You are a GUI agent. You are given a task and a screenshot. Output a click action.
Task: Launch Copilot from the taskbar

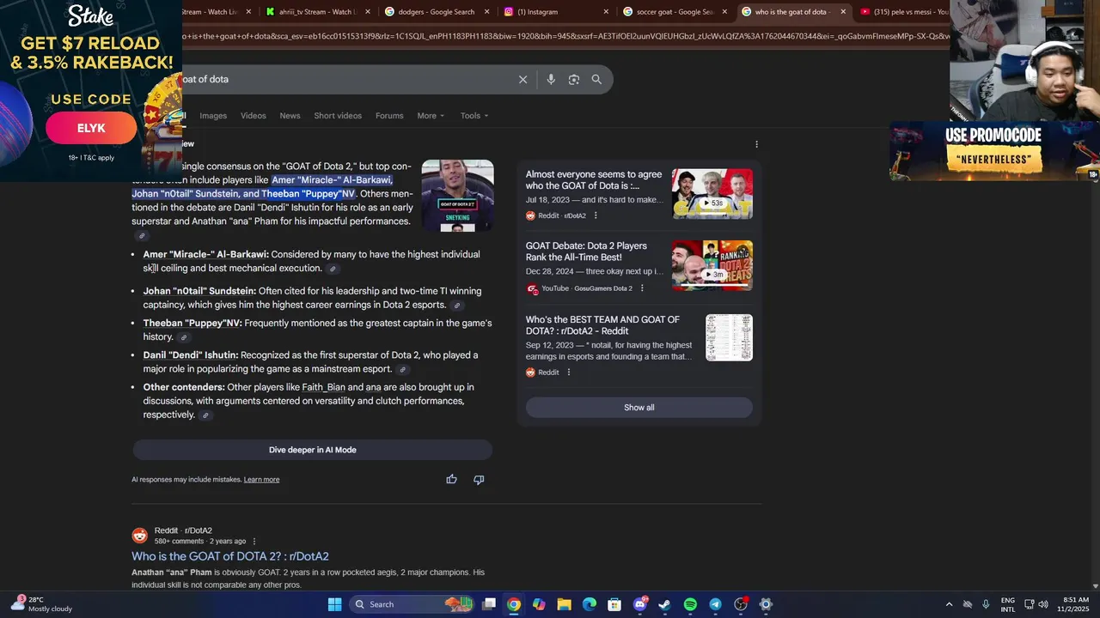[x=539, y=604]
